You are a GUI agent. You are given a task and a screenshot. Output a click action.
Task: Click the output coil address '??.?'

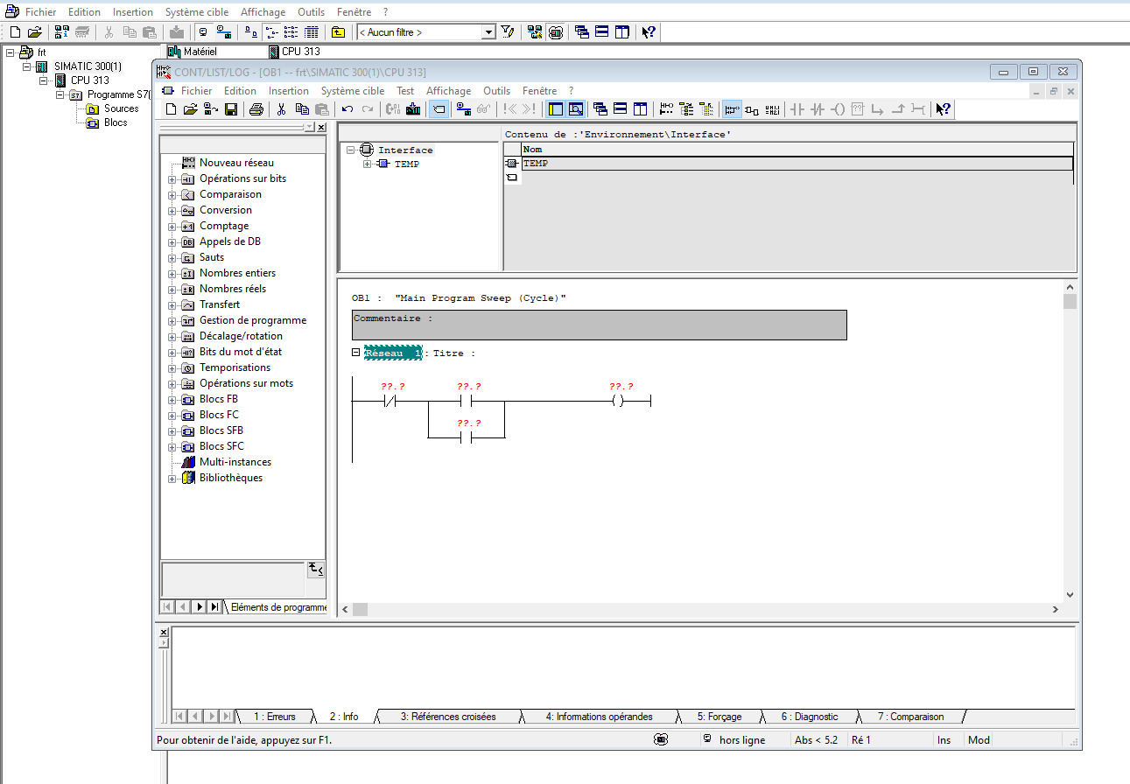pyautogui.click(x=621, y=386)
